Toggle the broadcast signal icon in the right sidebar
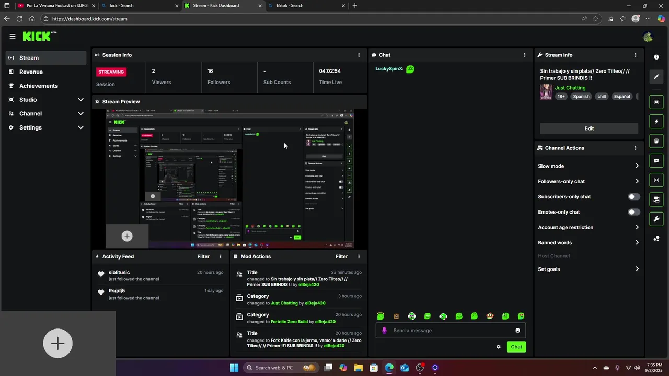Image resolution: width=669 pixels, height=376 pixels. click(656, 180)
